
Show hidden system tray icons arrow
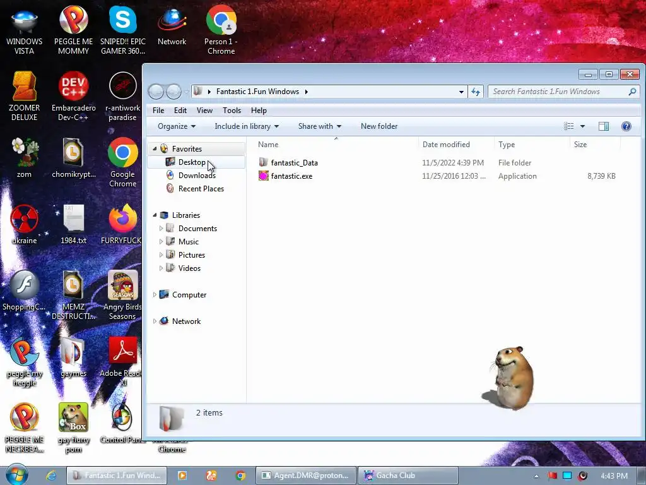click(536, 476)
